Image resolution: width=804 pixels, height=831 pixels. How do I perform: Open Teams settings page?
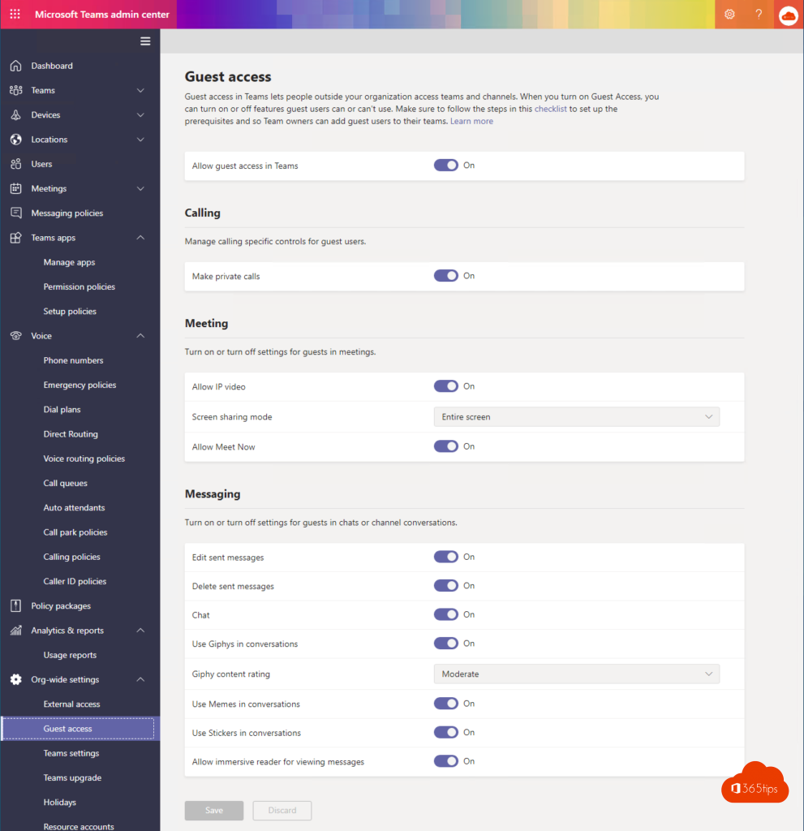(x=71, y=753)
